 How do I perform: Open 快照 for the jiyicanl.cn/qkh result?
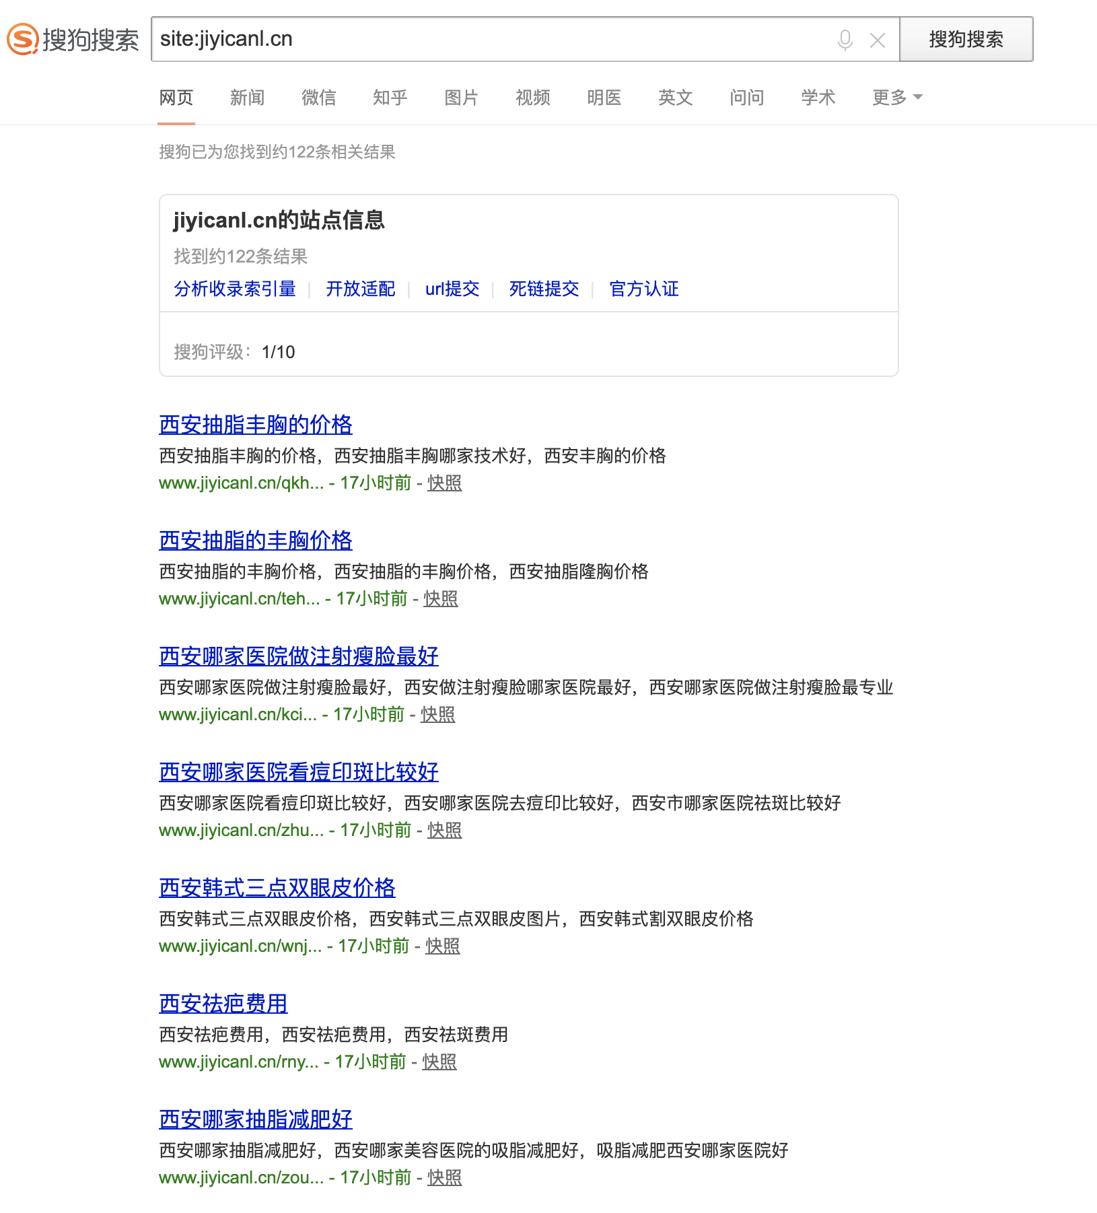coord(445,483)
